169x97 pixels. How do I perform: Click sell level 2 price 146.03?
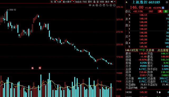click(143, 26)
